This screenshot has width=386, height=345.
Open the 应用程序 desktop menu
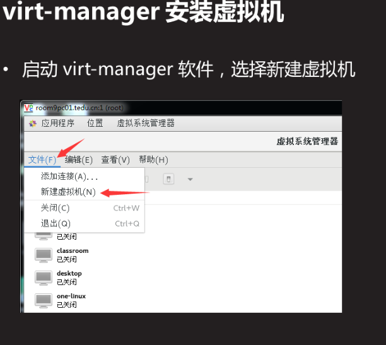(x=58, y=123)
